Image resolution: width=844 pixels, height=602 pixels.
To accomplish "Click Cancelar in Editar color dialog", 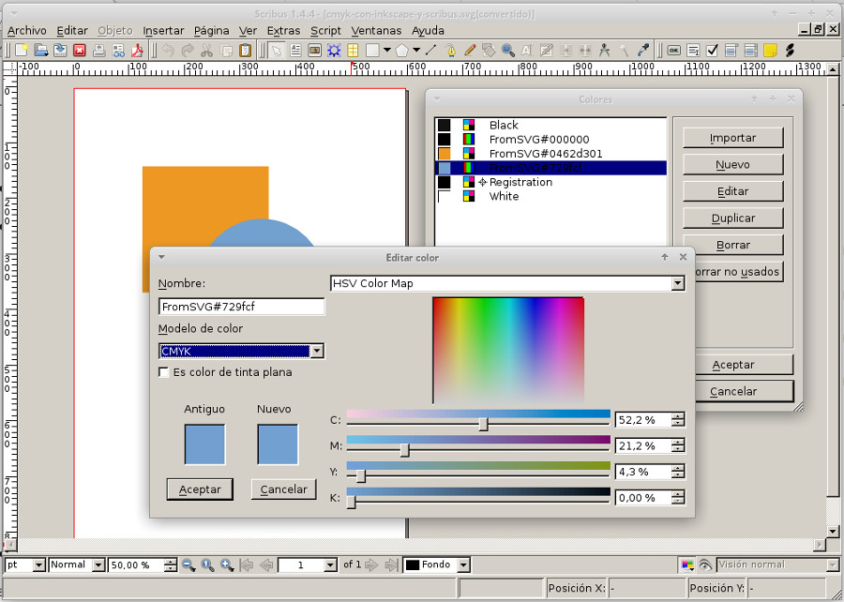I will pyautogui.click(x=283, y=489).
